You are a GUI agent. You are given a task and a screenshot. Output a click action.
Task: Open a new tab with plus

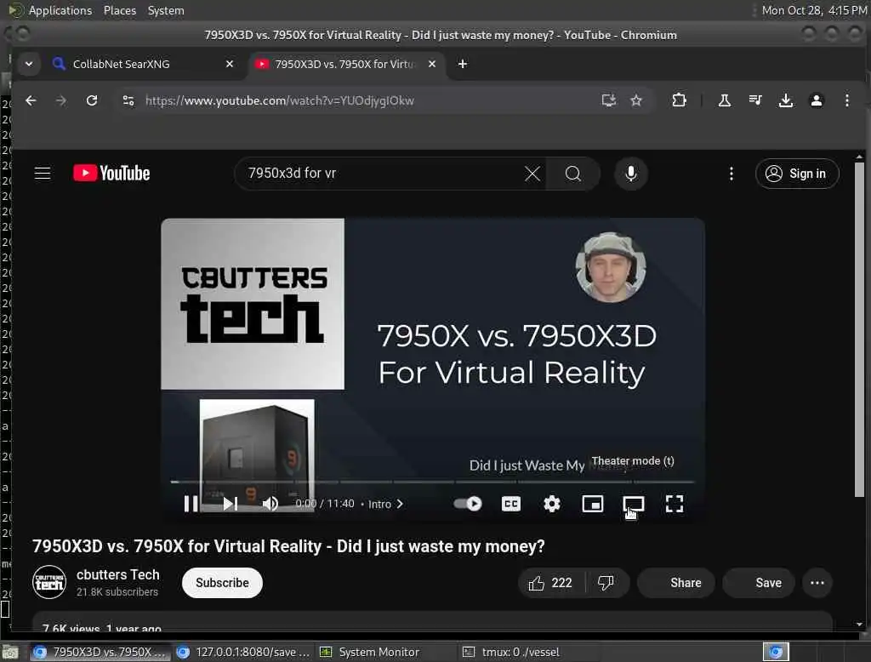coord(462,64)
